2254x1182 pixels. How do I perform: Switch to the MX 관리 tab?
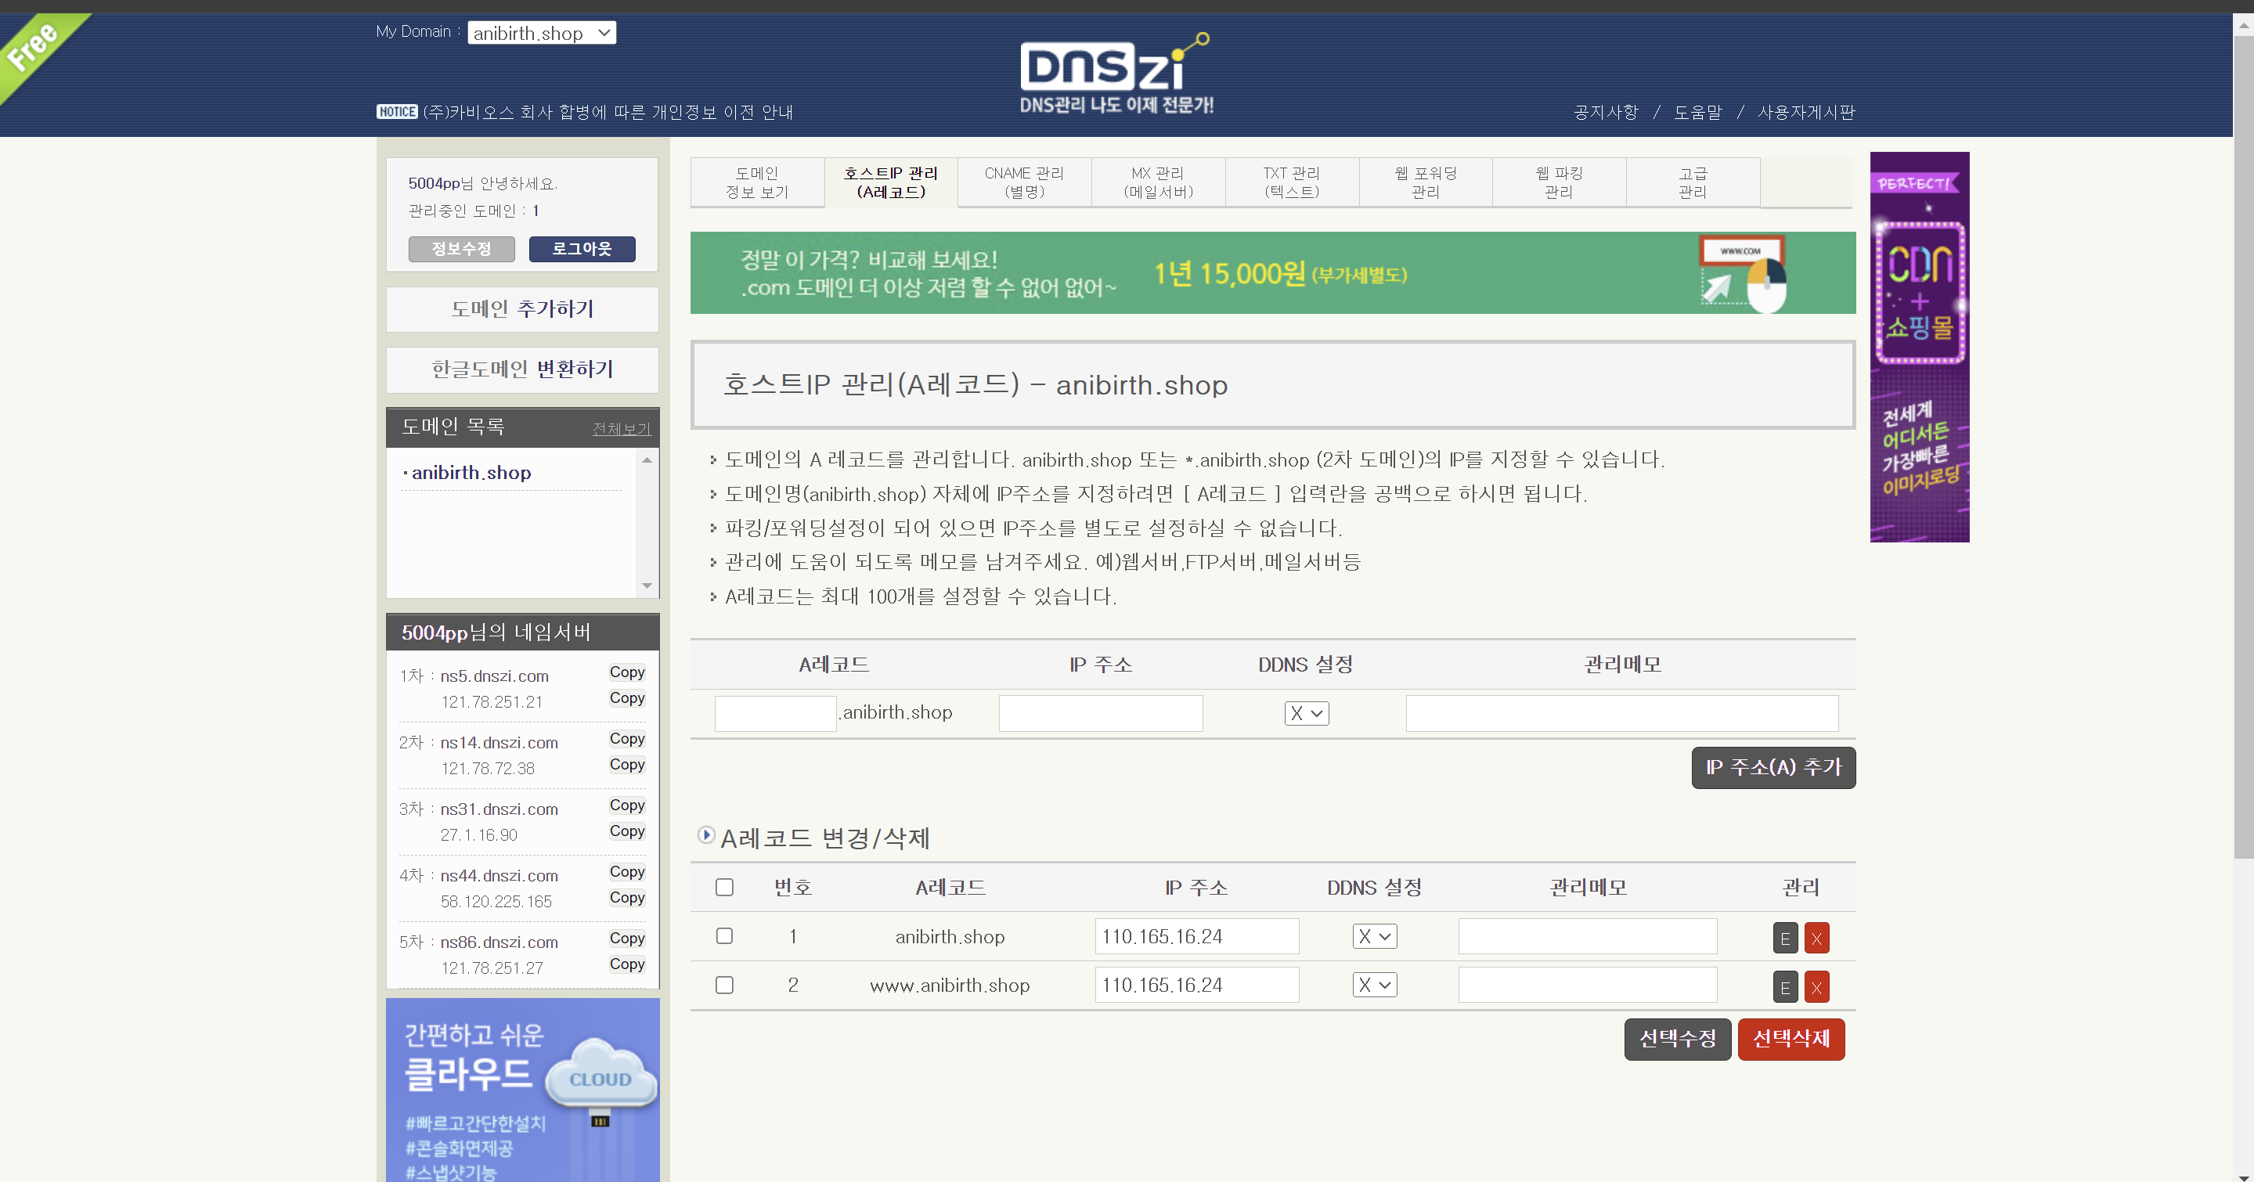[x=1158, y=182]
